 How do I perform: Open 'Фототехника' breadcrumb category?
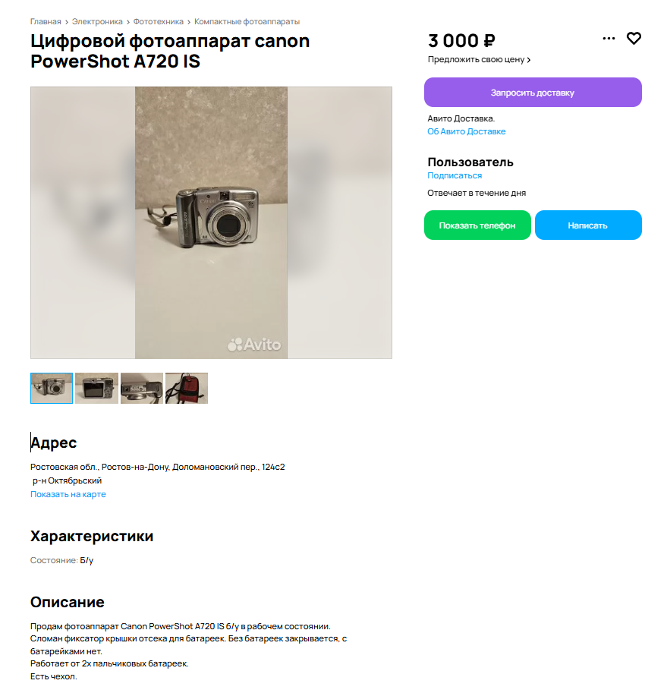(158, 22)
